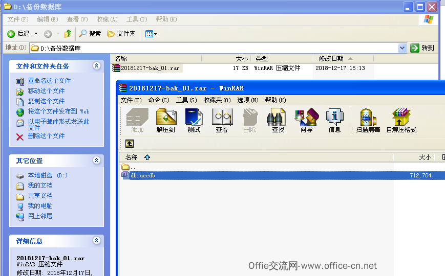The image size is (445, 276).
Task: Show archive 信息 (Info) icon
Action: pos(334,121)
